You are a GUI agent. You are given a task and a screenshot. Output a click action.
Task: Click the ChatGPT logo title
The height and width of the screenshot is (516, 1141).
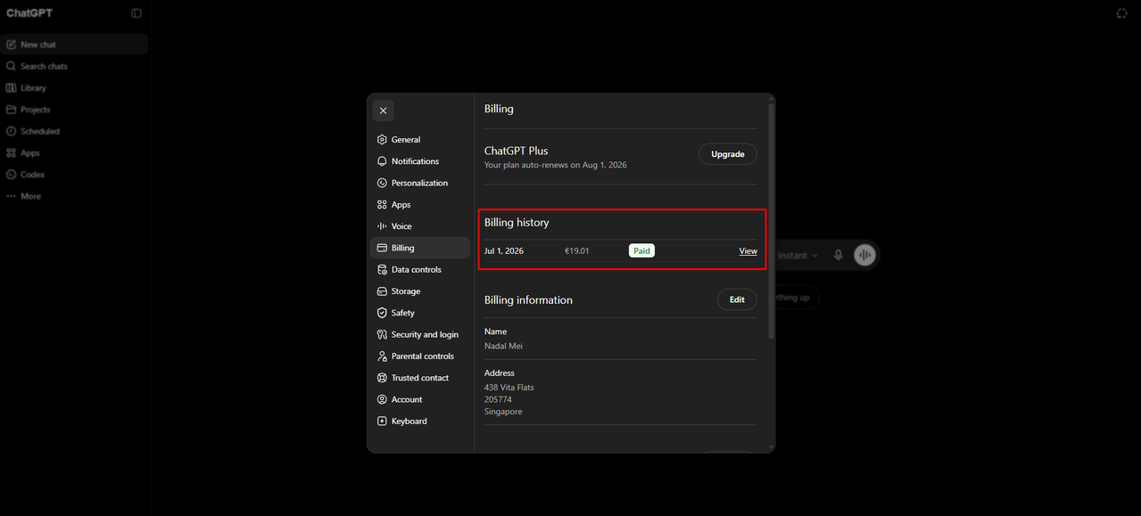[29, 13]
